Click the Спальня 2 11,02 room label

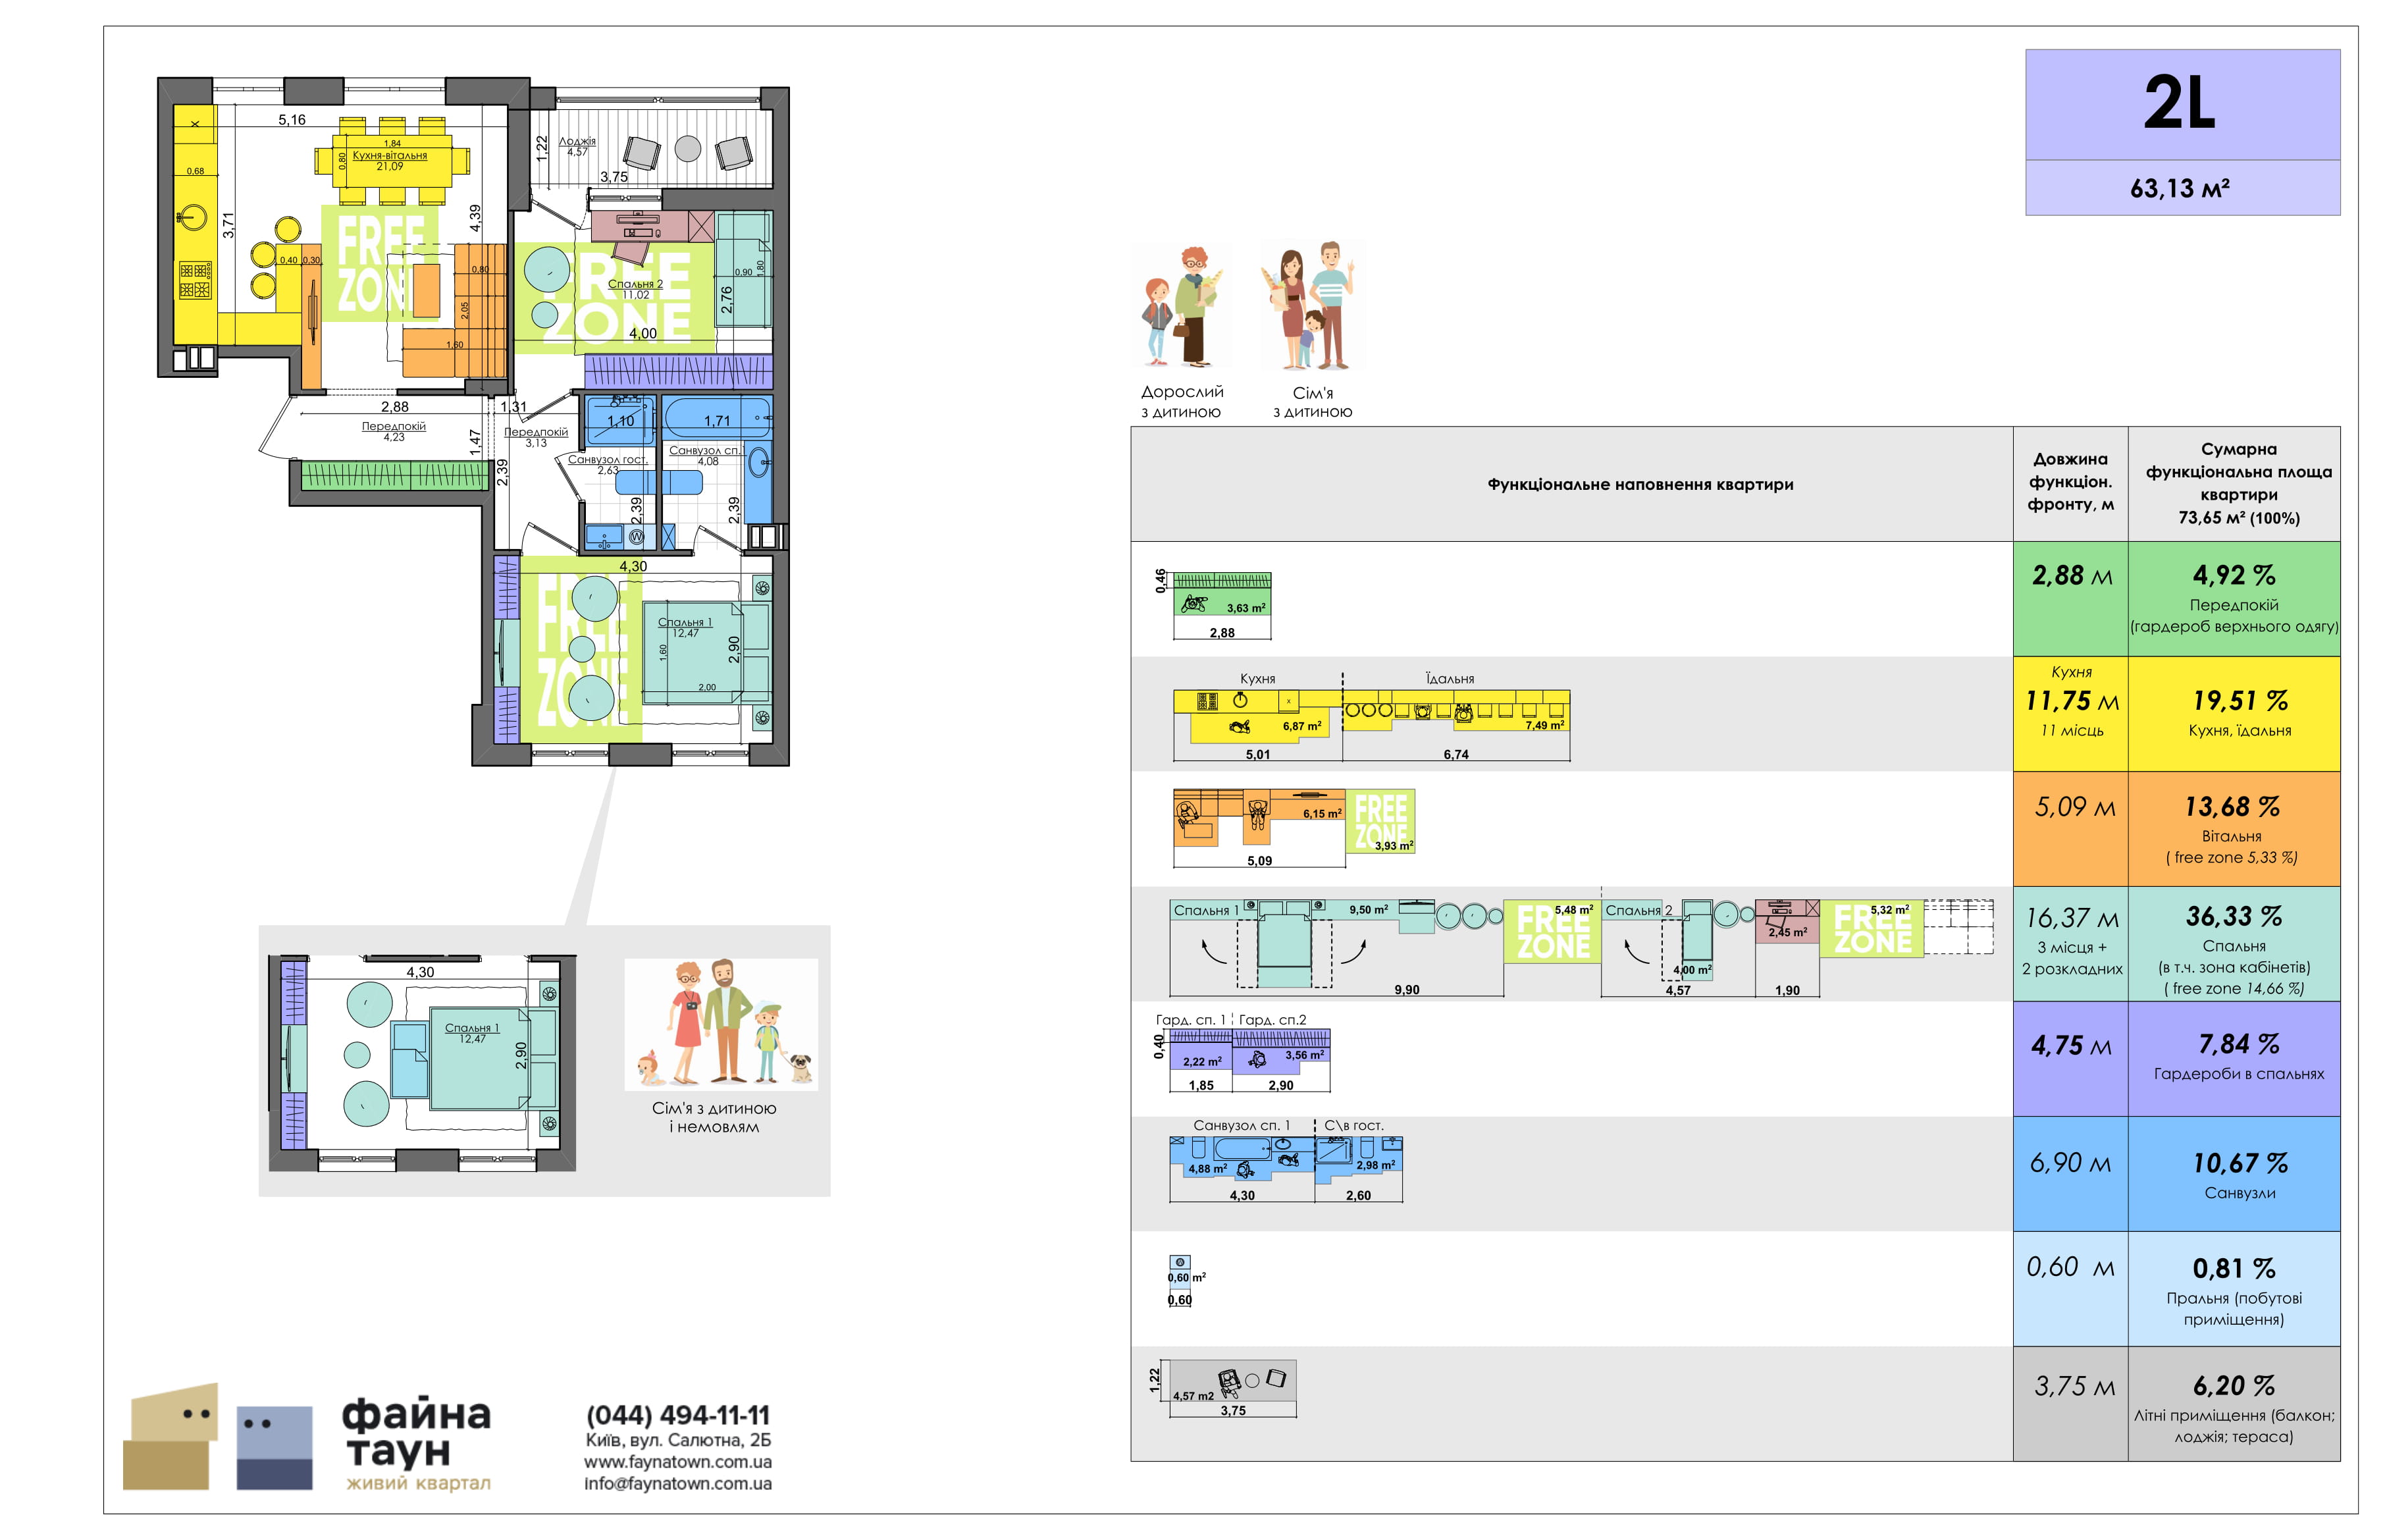pyautogui.click(x=636, y=289)
